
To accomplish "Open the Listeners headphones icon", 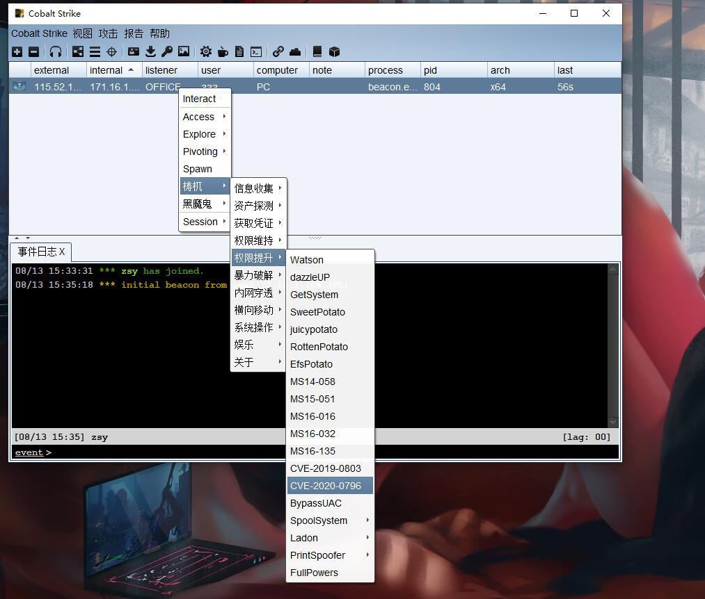I will pyautogui.click(x=56, y=51).
